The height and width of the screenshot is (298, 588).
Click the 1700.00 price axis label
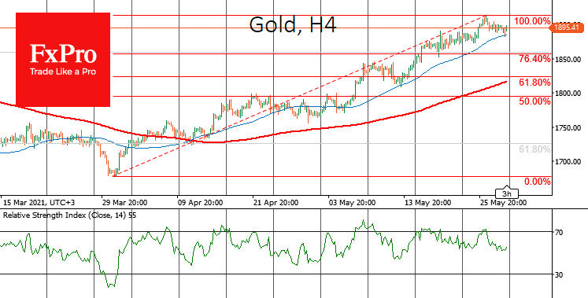[x=568, y=162]
